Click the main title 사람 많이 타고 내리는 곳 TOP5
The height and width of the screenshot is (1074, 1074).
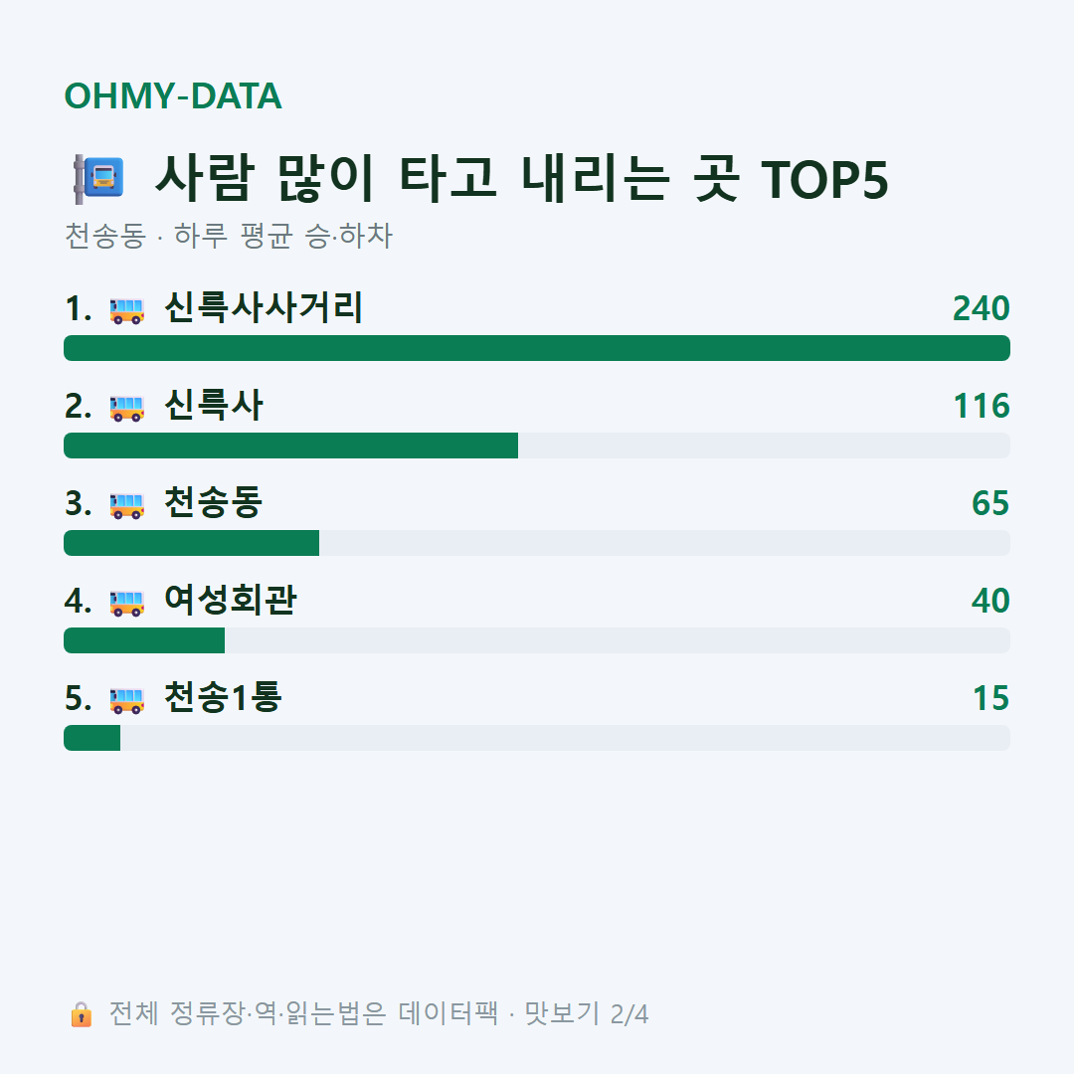pyautogui.click(x=522, y=179)
